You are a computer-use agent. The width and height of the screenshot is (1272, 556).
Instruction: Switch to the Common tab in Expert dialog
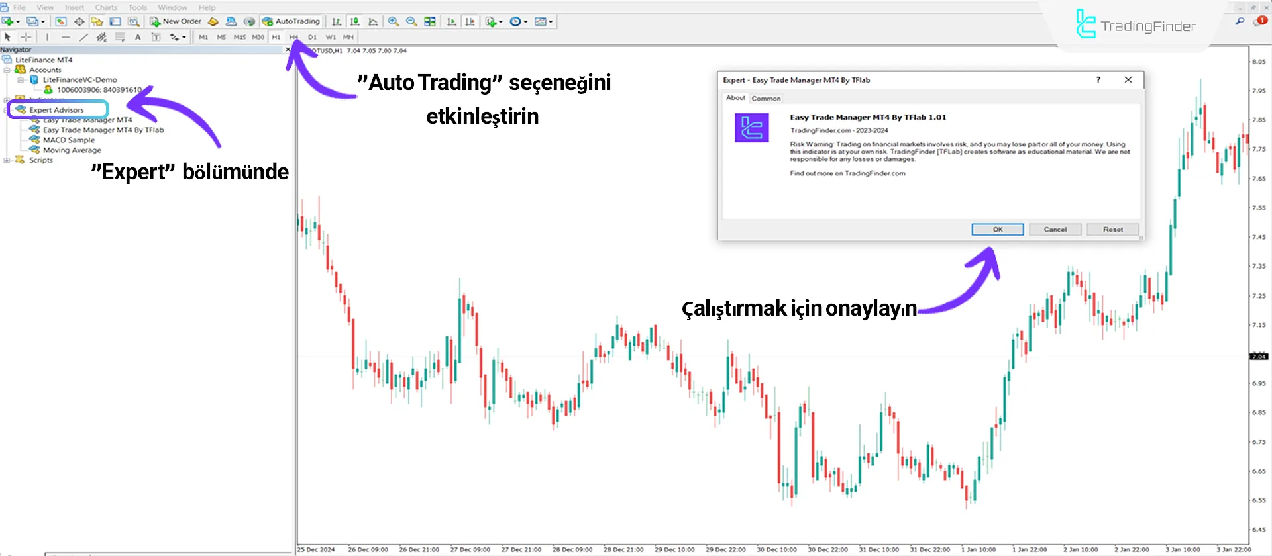(x=766, y=98)
